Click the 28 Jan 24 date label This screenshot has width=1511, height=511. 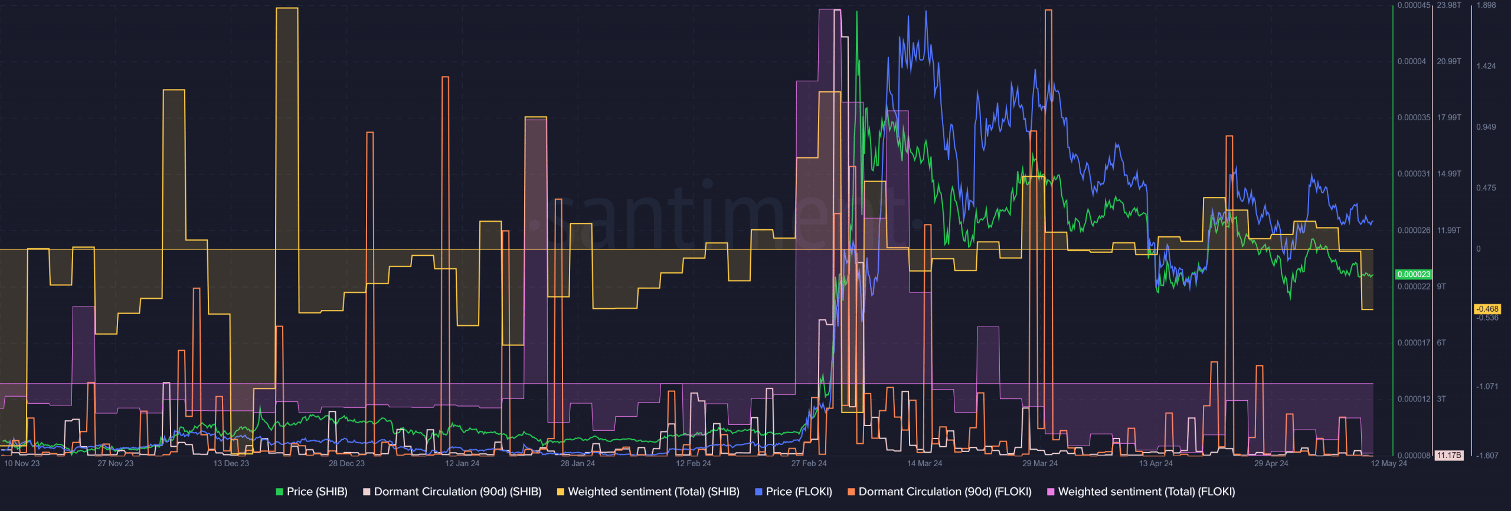pyautogui.click(x=577, y=464)
